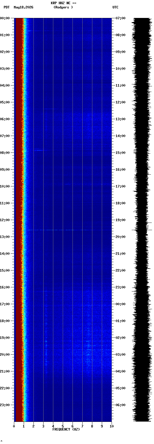154x444 pixels.
Task: Click the 18:00 PDT time label on left axis
Action: coord(5,321)
